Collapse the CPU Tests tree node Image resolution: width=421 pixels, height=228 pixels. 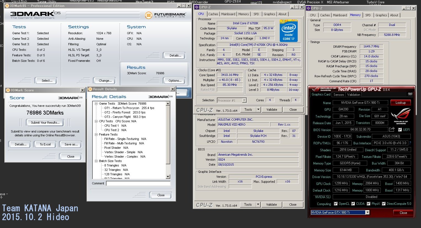[x=96, y=121]
